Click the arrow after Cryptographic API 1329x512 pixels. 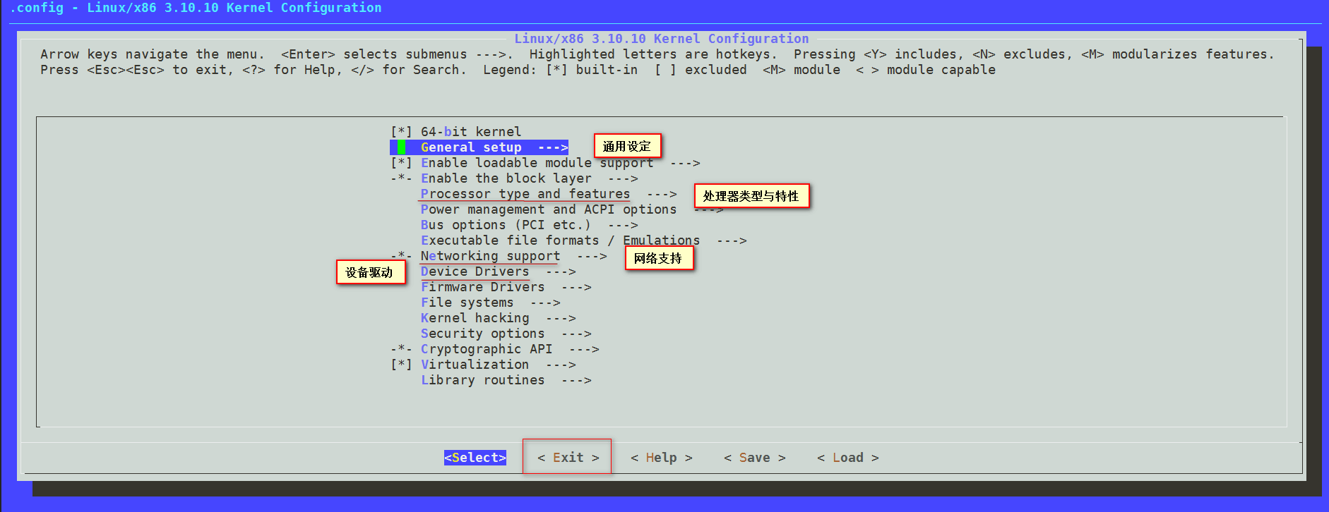click(584, 349)
